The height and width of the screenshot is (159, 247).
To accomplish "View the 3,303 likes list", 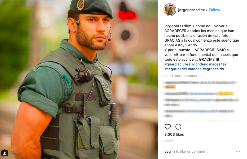I will tap(174, 134).
